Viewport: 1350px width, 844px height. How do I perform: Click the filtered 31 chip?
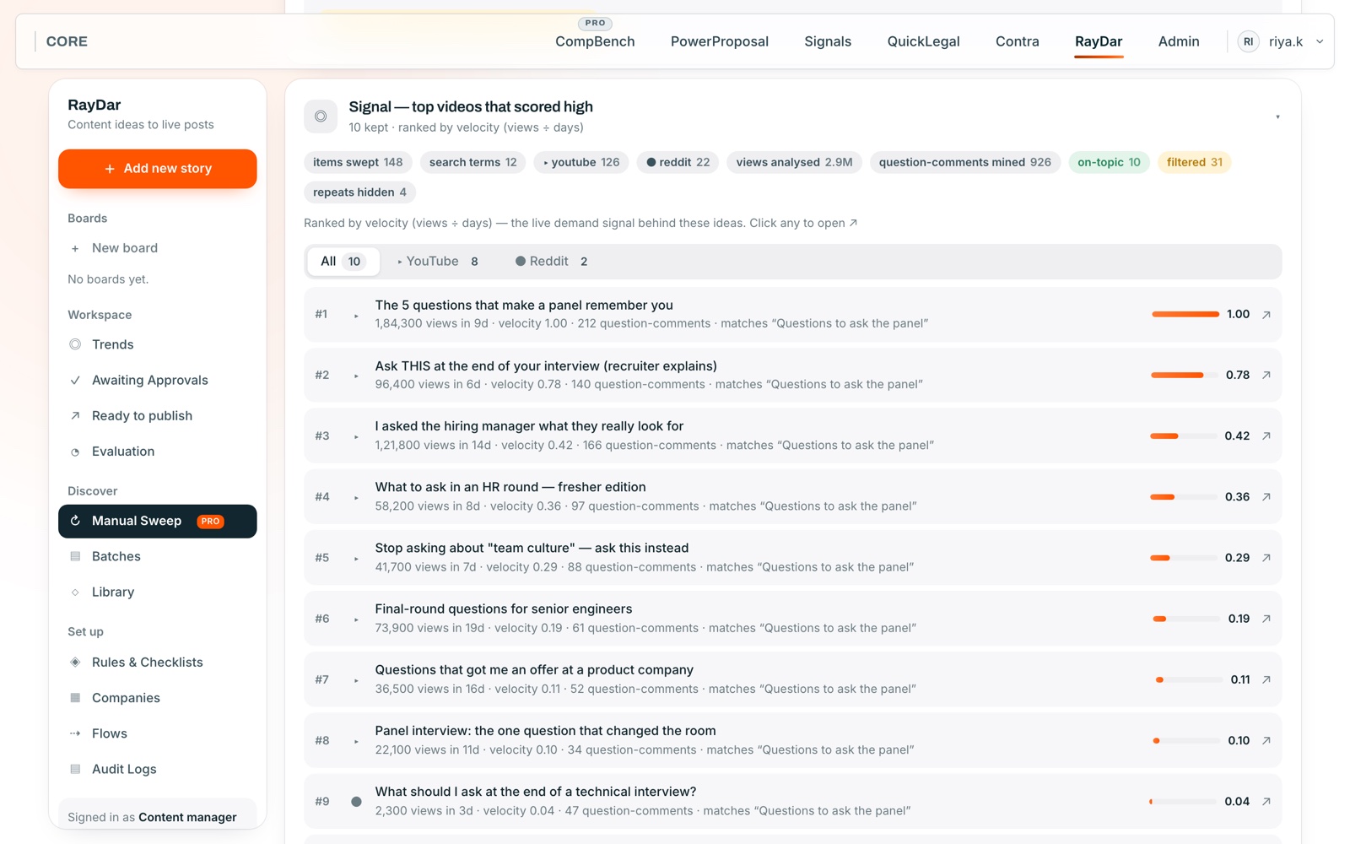pyautogui.click(x=1194, y=162)
